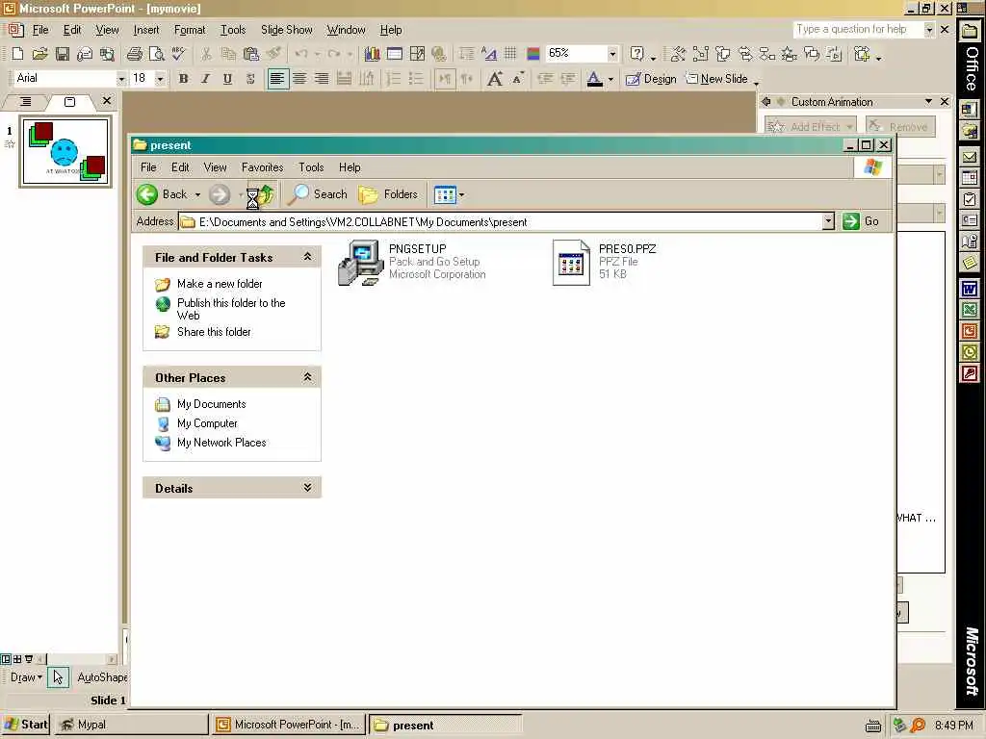Screen dimensions: 986x739
Task: Open the Explorer Views button dropdown
Action: (461, 194)
